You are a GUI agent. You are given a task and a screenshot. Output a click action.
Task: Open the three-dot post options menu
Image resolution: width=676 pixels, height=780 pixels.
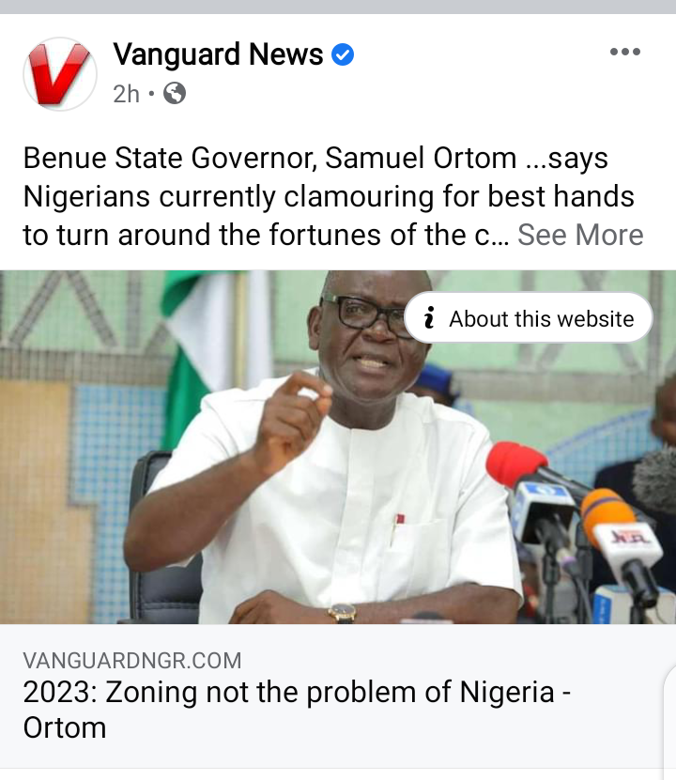tap(624, 52)
